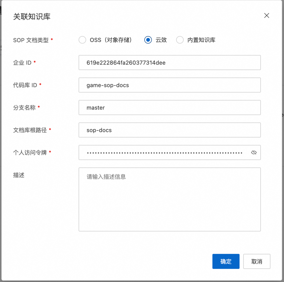This screenshot has width=284, height=282.
Task: Switch to 内置知识库 document type
Action: click(180, 40)
